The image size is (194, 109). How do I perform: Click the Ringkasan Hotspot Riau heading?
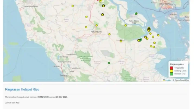(22, 89)
